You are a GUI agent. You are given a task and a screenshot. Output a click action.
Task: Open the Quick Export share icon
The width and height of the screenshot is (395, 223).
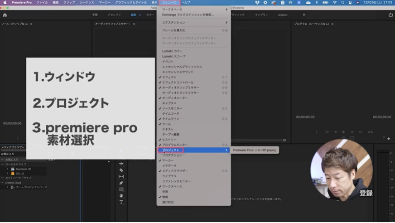click(x=390, y=15)
